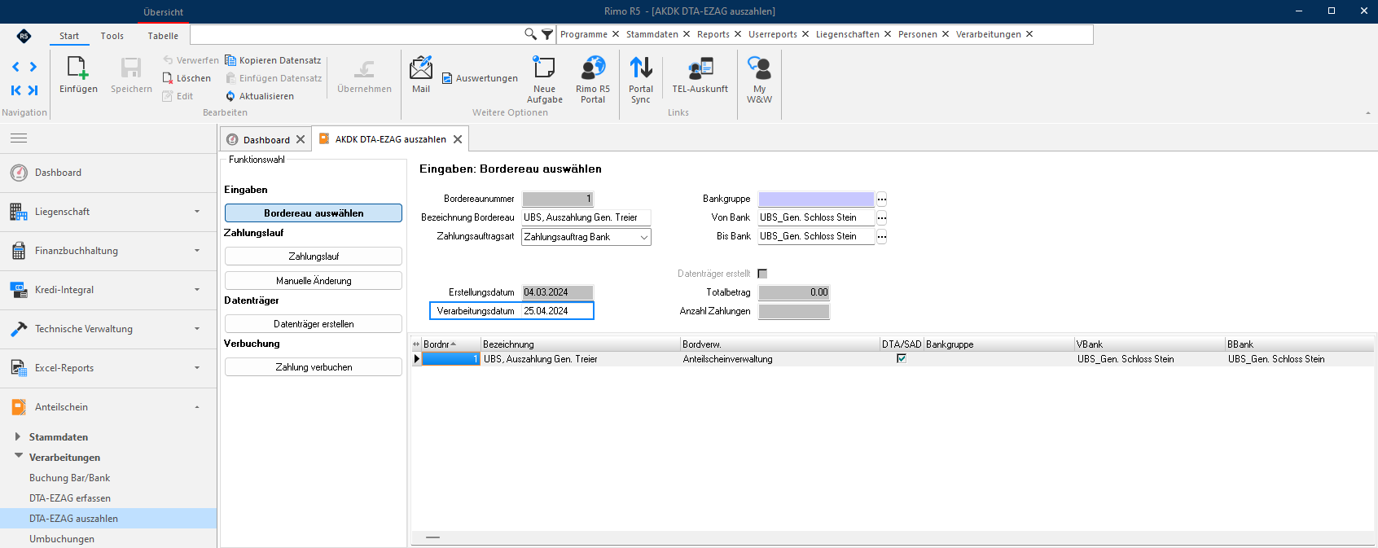Click the Zahlung verbuchen button
This screenshot has height=548, width=1378.
[x=314, y=367]
